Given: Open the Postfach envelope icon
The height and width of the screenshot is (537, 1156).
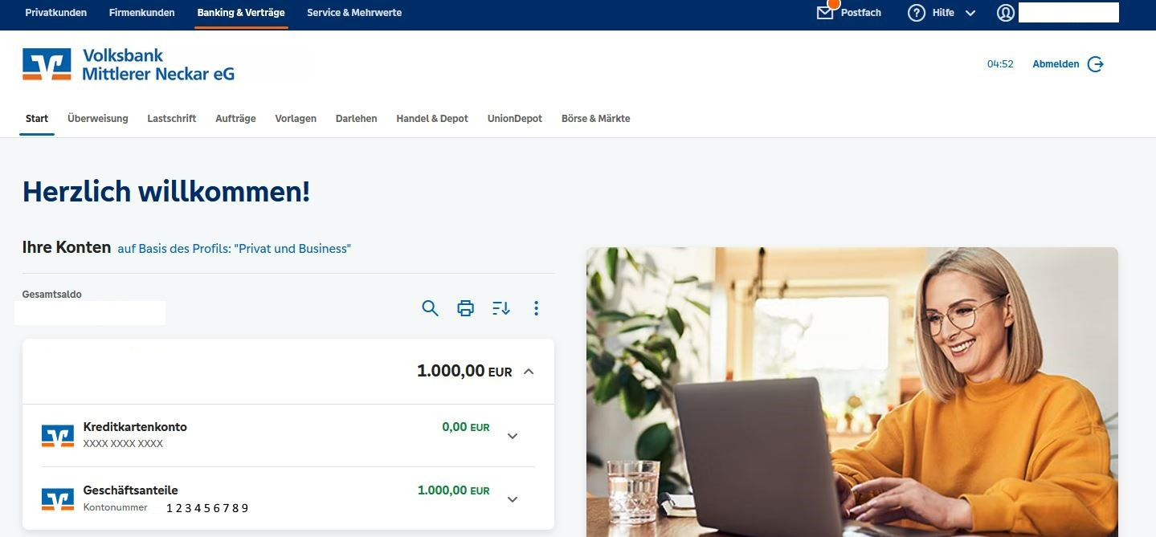Looking at the screenshot, I should click(x=825, y=13).
